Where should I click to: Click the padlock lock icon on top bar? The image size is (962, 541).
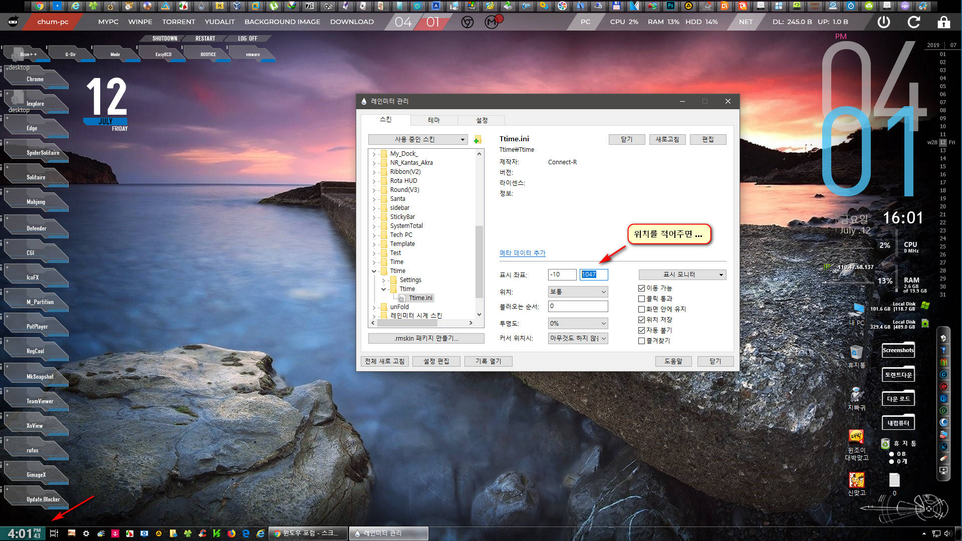pyautogui.click(x=943, y=22)
